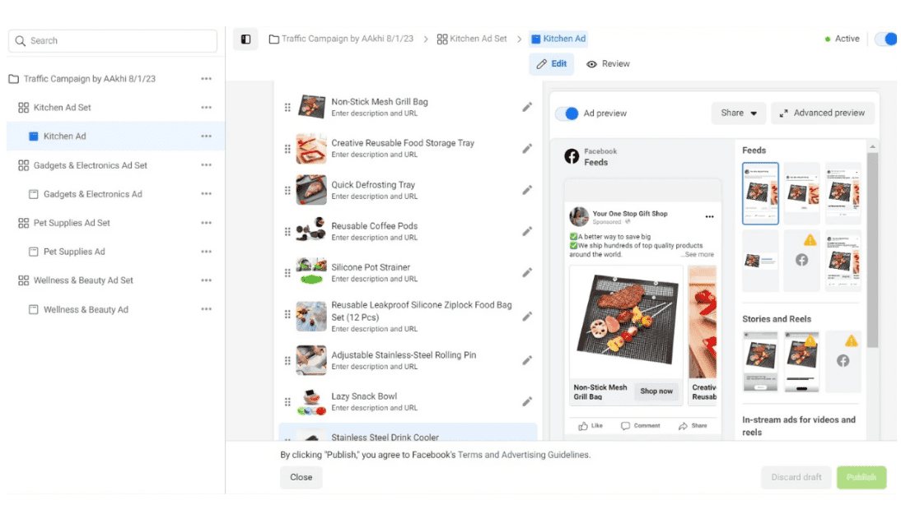Click edit pencil next to Reusable Coffee Pods
Image resolution: width=901 pixels, height=514 pixels.
tap(527, 231)
